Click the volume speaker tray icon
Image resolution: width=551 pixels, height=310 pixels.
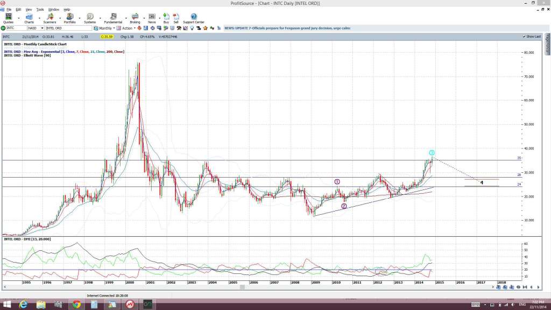pyautogui.click(x=512, y=305)
